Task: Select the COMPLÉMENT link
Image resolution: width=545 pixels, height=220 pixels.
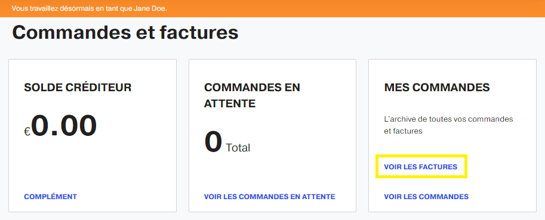Action: (50, 197)
